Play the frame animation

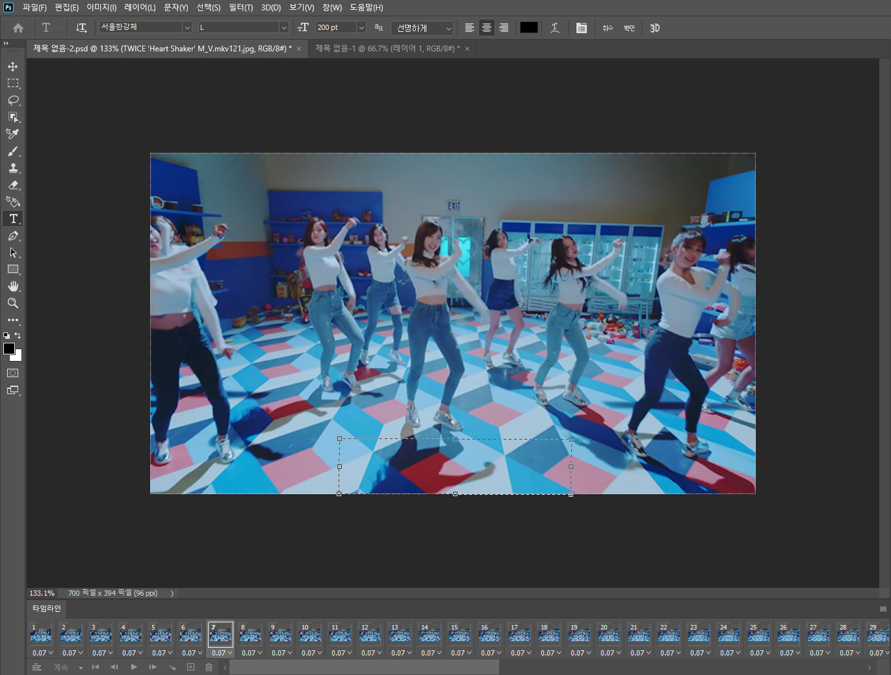(x=134, y=667)
